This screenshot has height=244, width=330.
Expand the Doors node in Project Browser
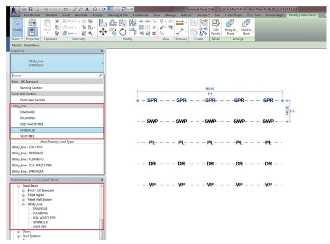coord(19,231)
